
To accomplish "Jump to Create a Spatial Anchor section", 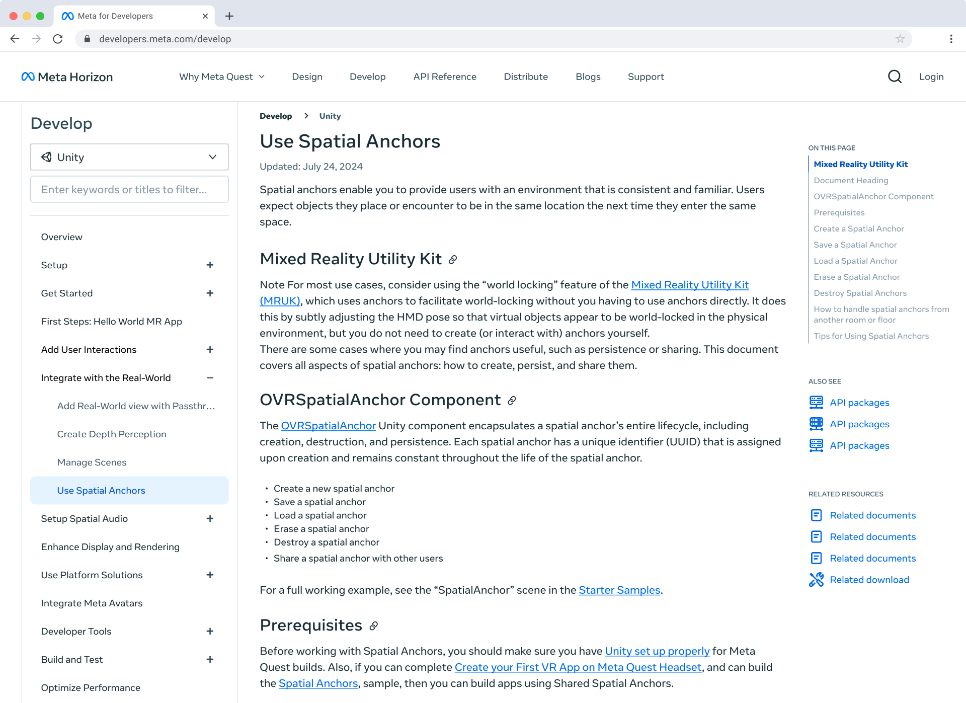I will pyautogui.click(x=859, y=228).
